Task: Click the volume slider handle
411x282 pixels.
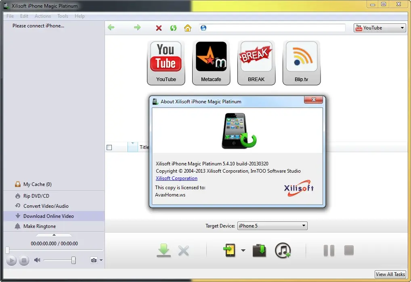Action: pos(73,260)
